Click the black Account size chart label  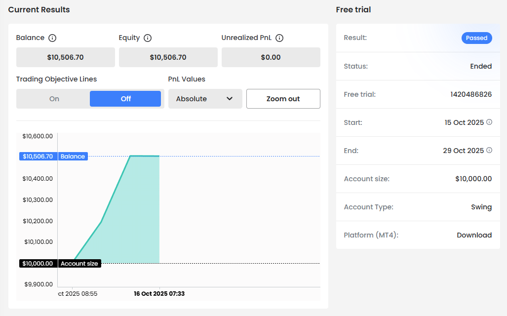coord(79,264)
